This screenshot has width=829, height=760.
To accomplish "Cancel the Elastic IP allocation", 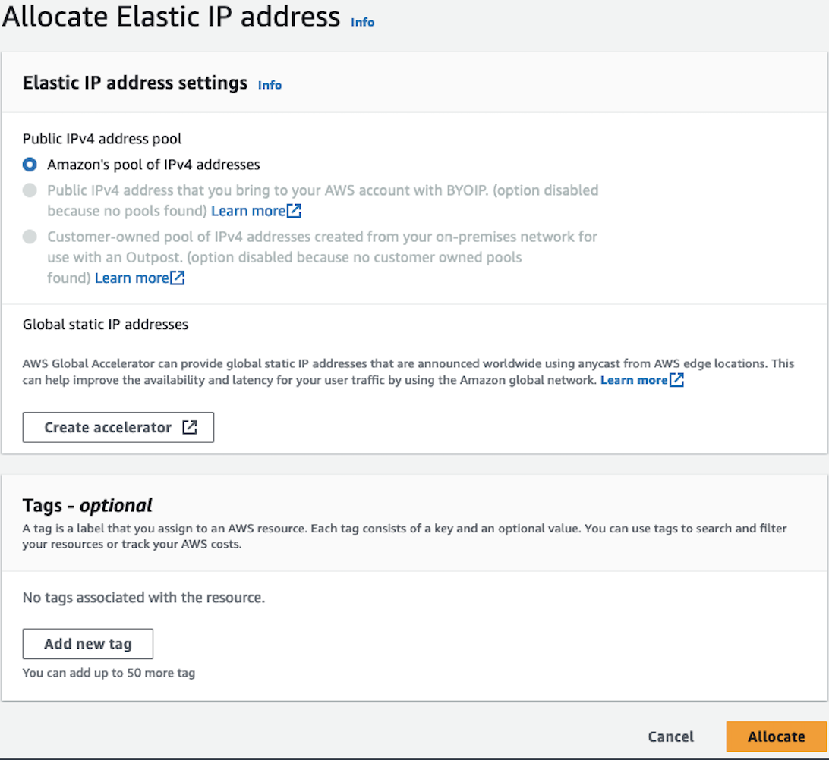I will click(x=670, y=736).
